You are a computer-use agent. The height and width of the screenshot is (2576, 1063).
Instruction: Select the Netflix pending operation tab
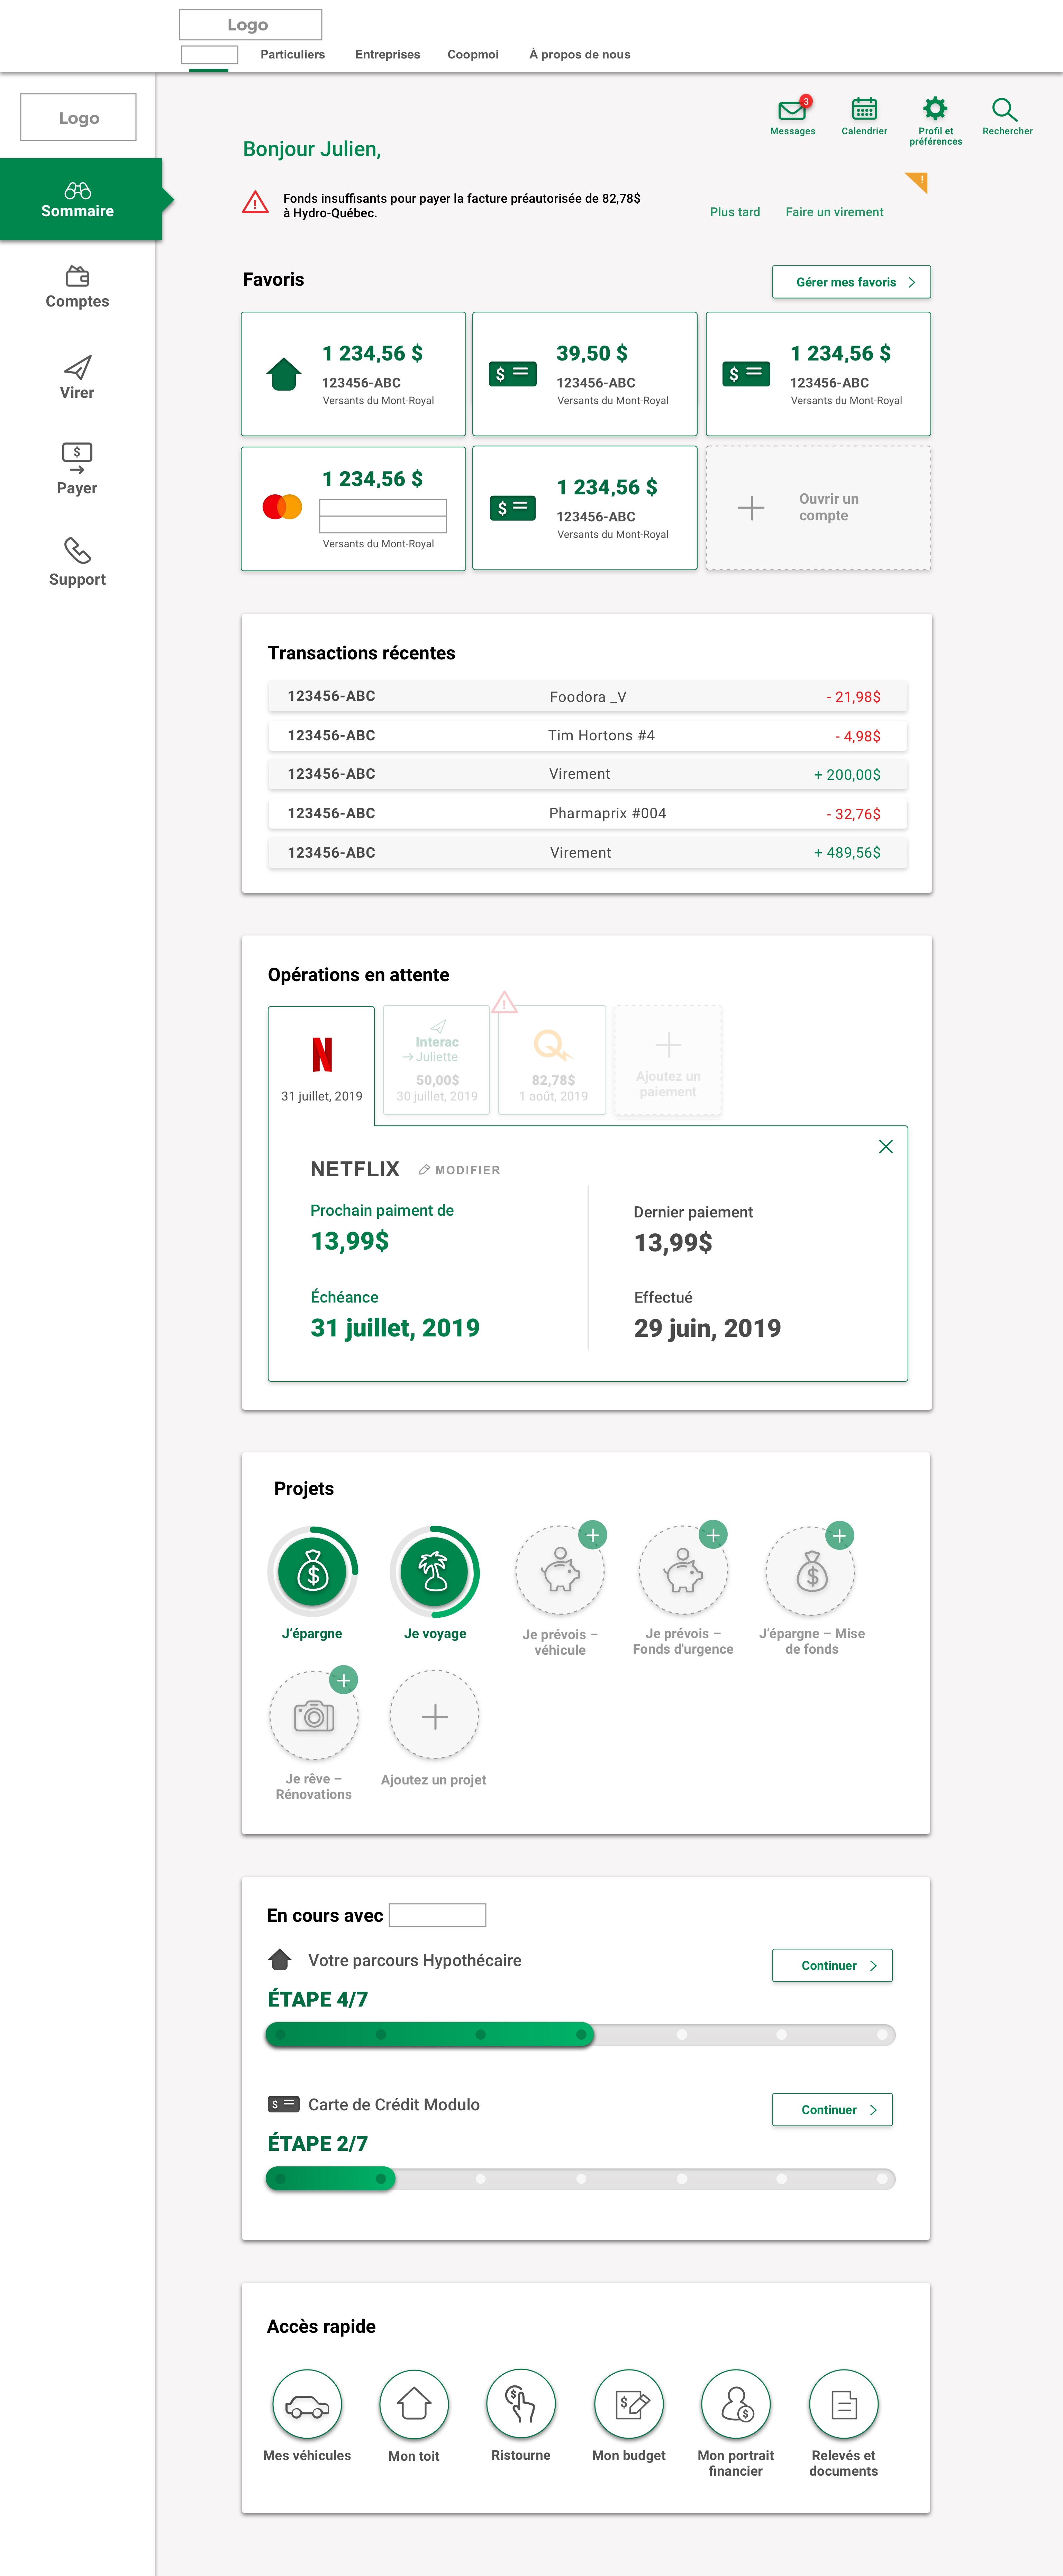pos(321,1066)
